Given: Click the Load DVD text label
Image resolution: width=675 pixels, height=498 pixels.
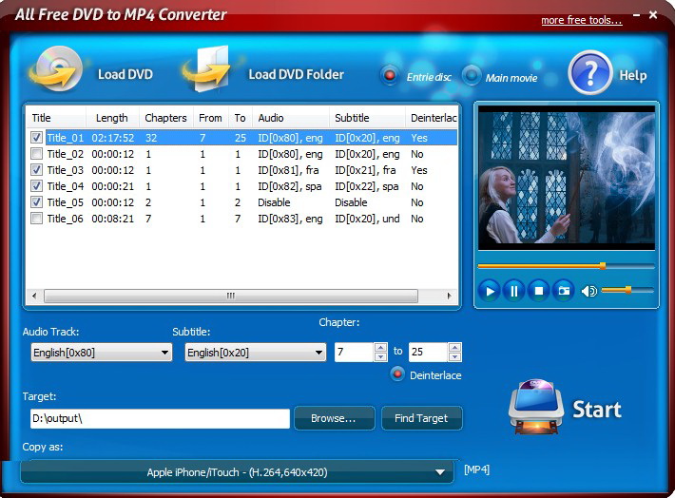Looking at the screenshot, I should (125, 74).
